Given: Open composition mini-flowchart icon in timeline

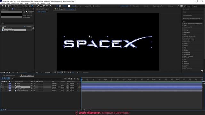Looking at the screenshot, I should tap(65, 79).
